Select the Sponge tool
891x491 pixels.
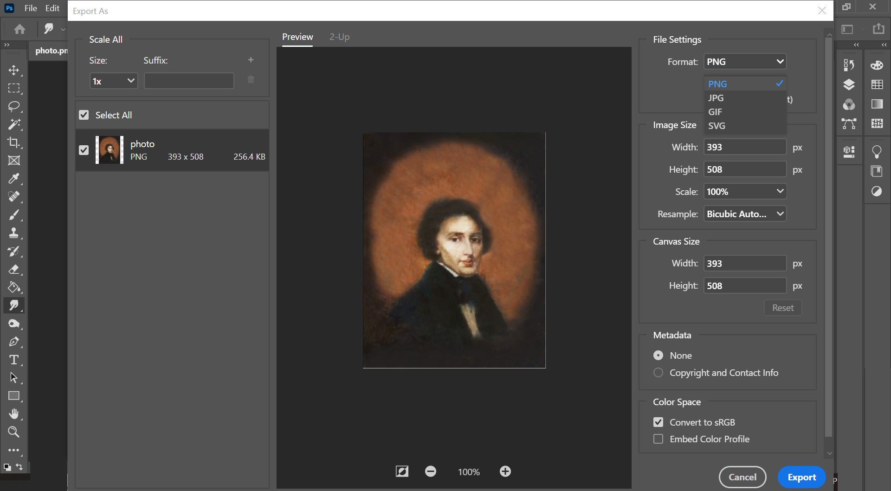coord(14,323)
